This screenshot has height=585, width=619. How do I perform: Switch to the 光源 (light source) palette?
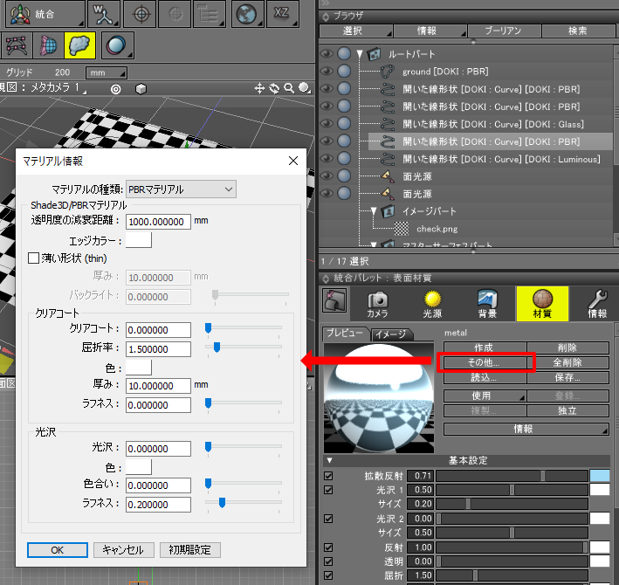[431, 303]
